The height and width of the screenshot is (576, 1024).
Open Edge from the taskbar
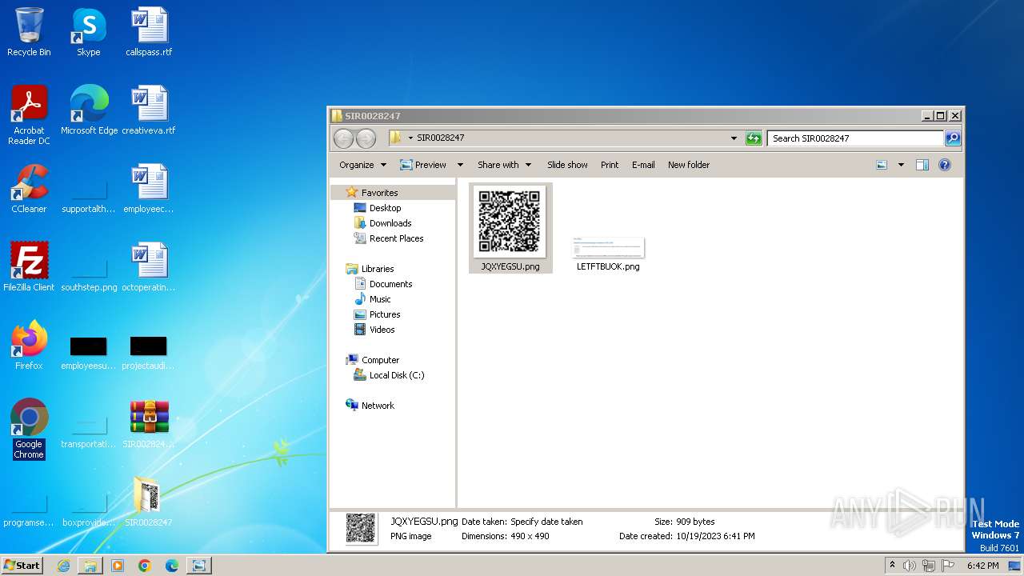pyautogui.click(x=172, y=566)
